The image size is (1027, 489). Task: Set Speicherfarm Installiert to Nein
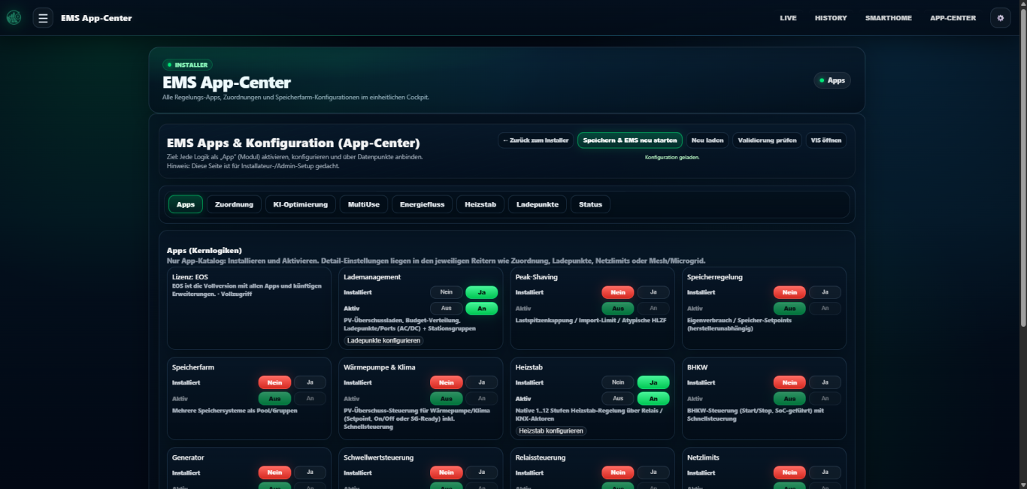click(x=274, y=382)
